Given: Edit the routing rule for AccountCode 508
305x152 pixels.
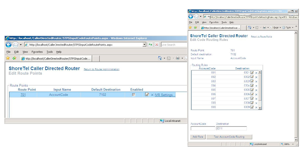Looking at the screenshot, I should tap(252, 103).
